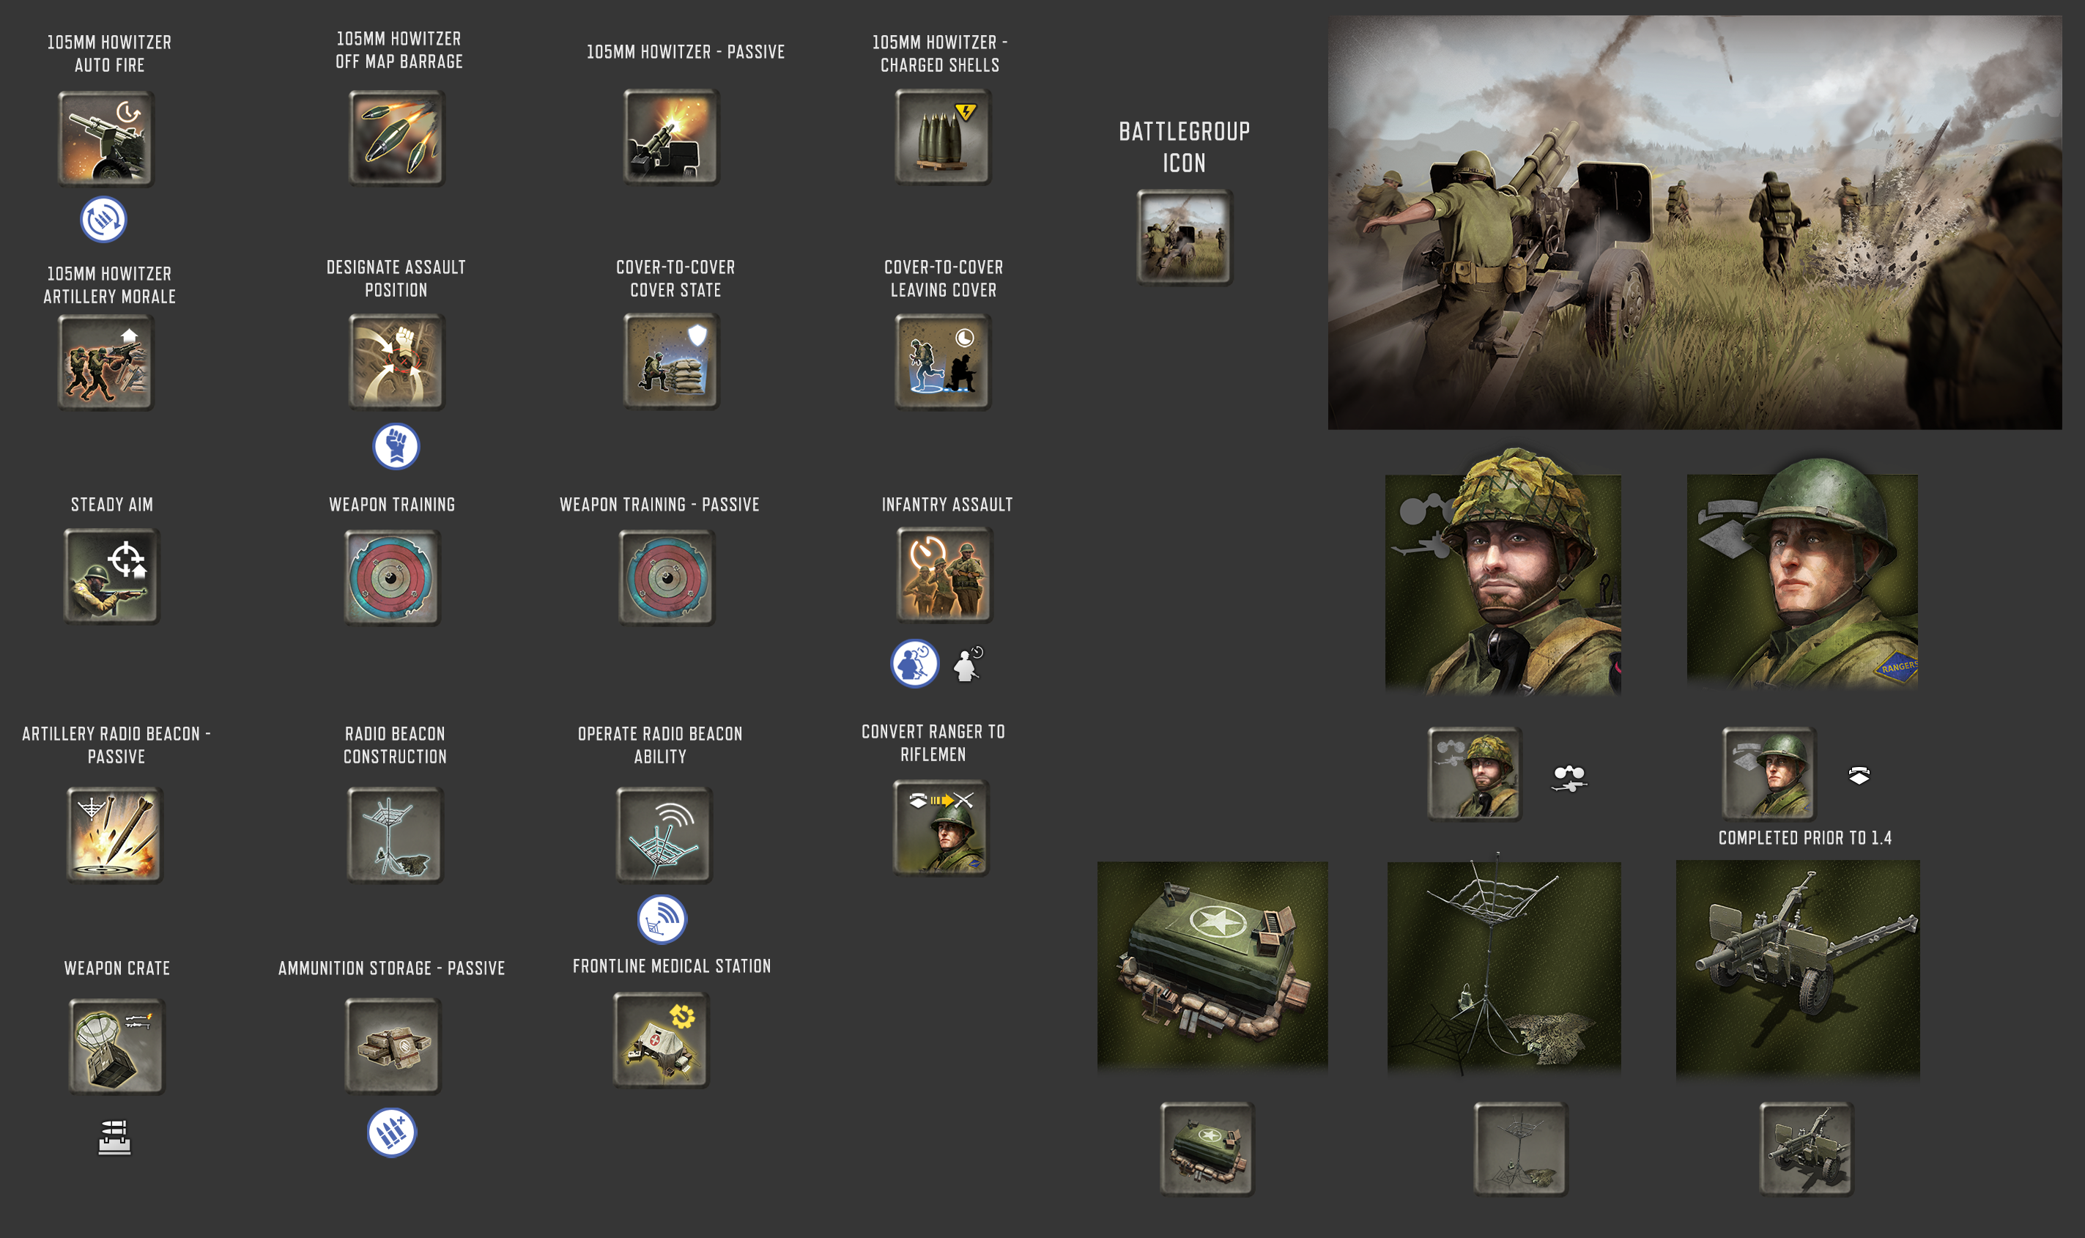
Task: Select the Weapon Crate parachute icon
Action: (x=116, y=1046)
